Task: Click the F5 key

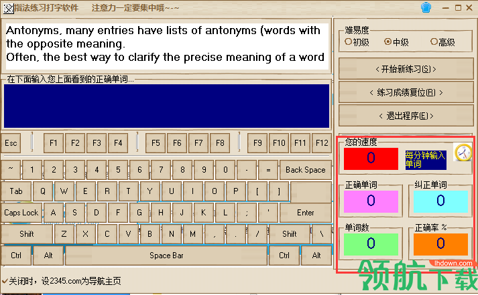Action: [x=156, y=143]
